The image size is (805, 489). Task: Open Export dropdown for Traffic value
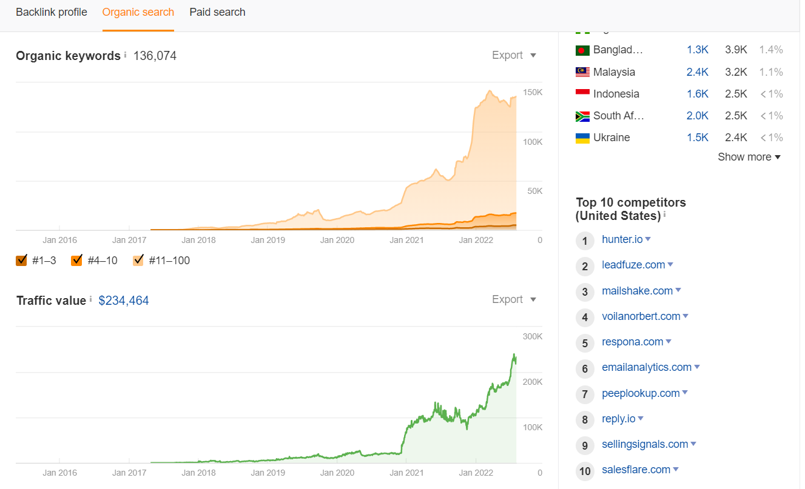pos(514,299)
